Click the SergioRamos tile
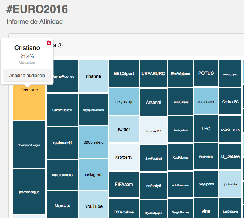 180,209
